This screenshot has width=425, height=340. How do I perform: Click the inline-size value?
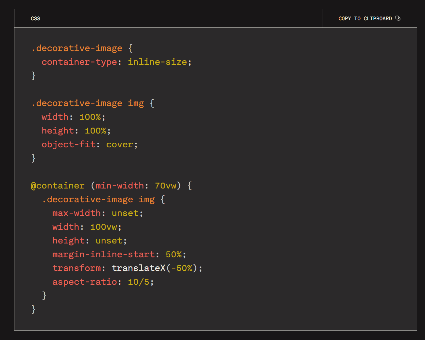[x=157, y=62]
